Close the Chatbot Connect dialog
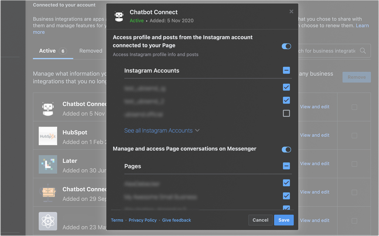Viewport: 379px width, 236px height. (x=291, y=12)
